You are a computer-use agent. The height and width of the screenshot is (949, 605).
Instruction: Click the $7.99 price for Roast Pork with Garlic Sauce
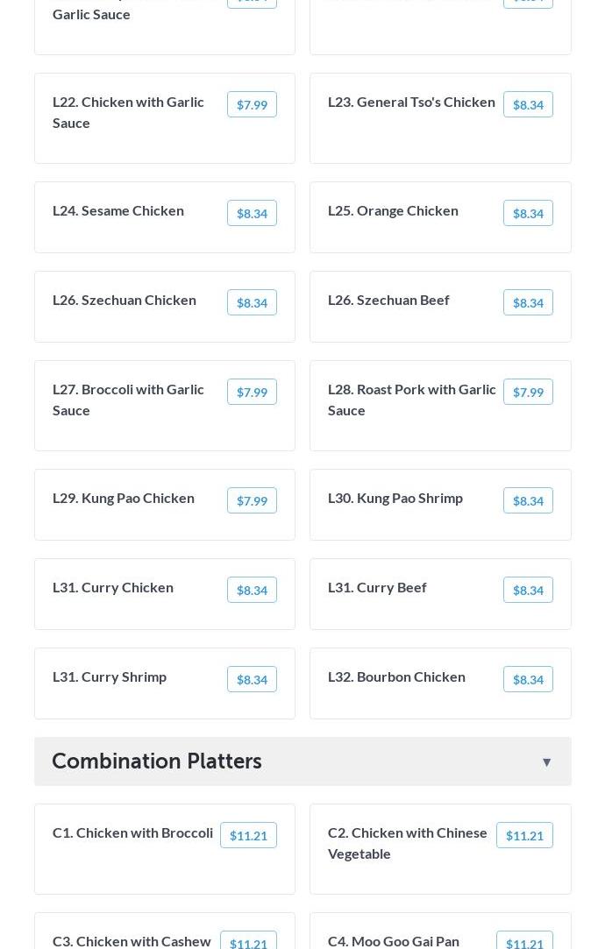coord(528,393)
